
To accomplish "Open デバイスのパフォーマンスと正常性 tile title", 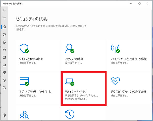I will 129,92.
